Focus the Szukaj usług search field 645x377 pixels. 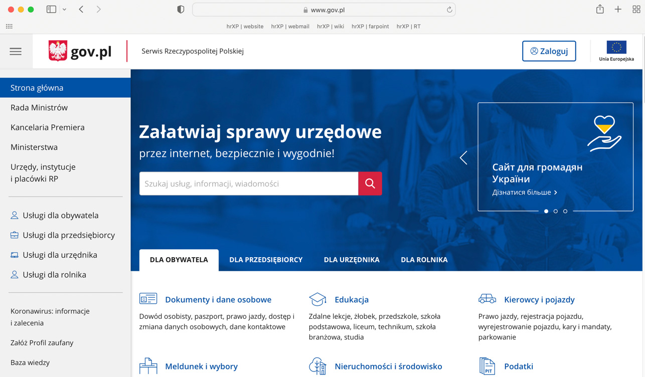(249, 183)
